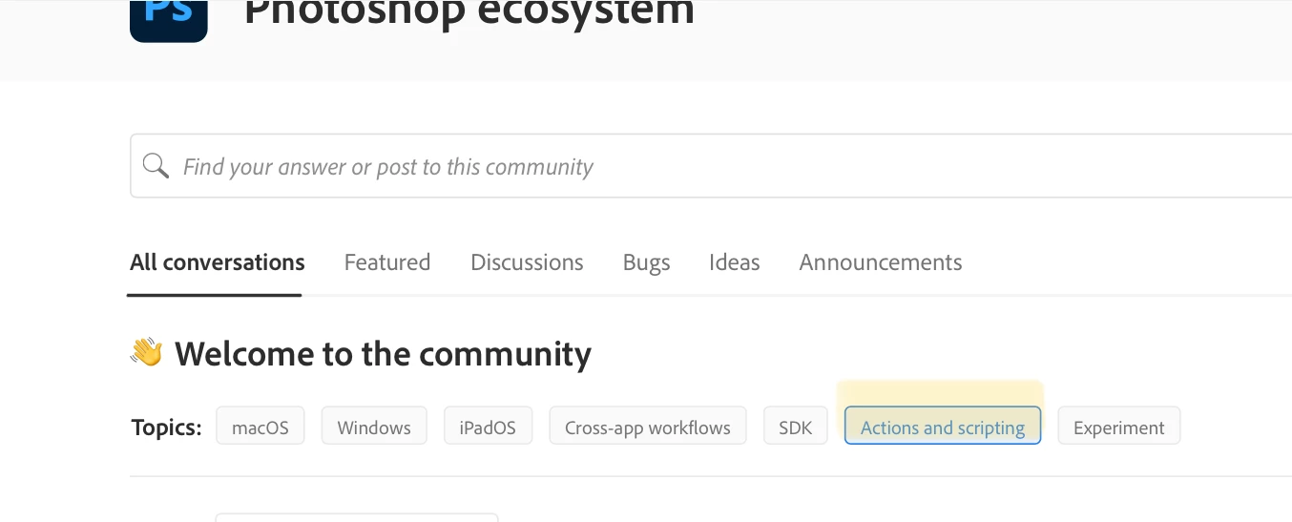Open the Featured tab

tap(387, 262)
